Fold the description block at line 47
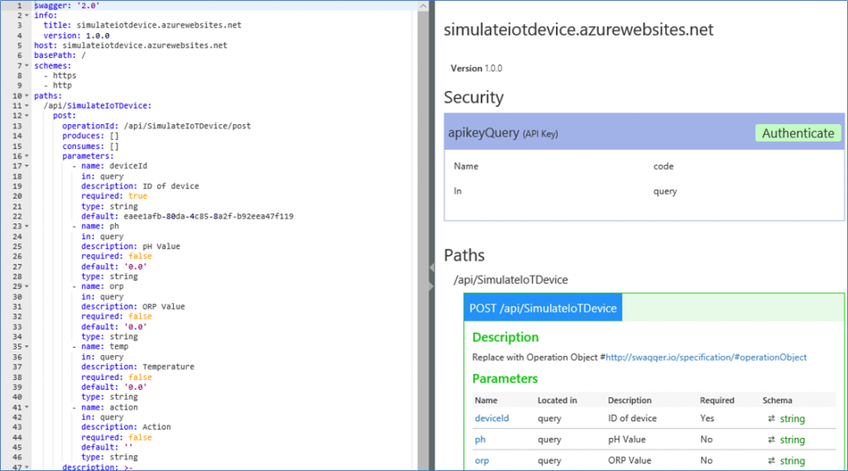Viewport: 848px width, 471px height. tap(27, 467)
